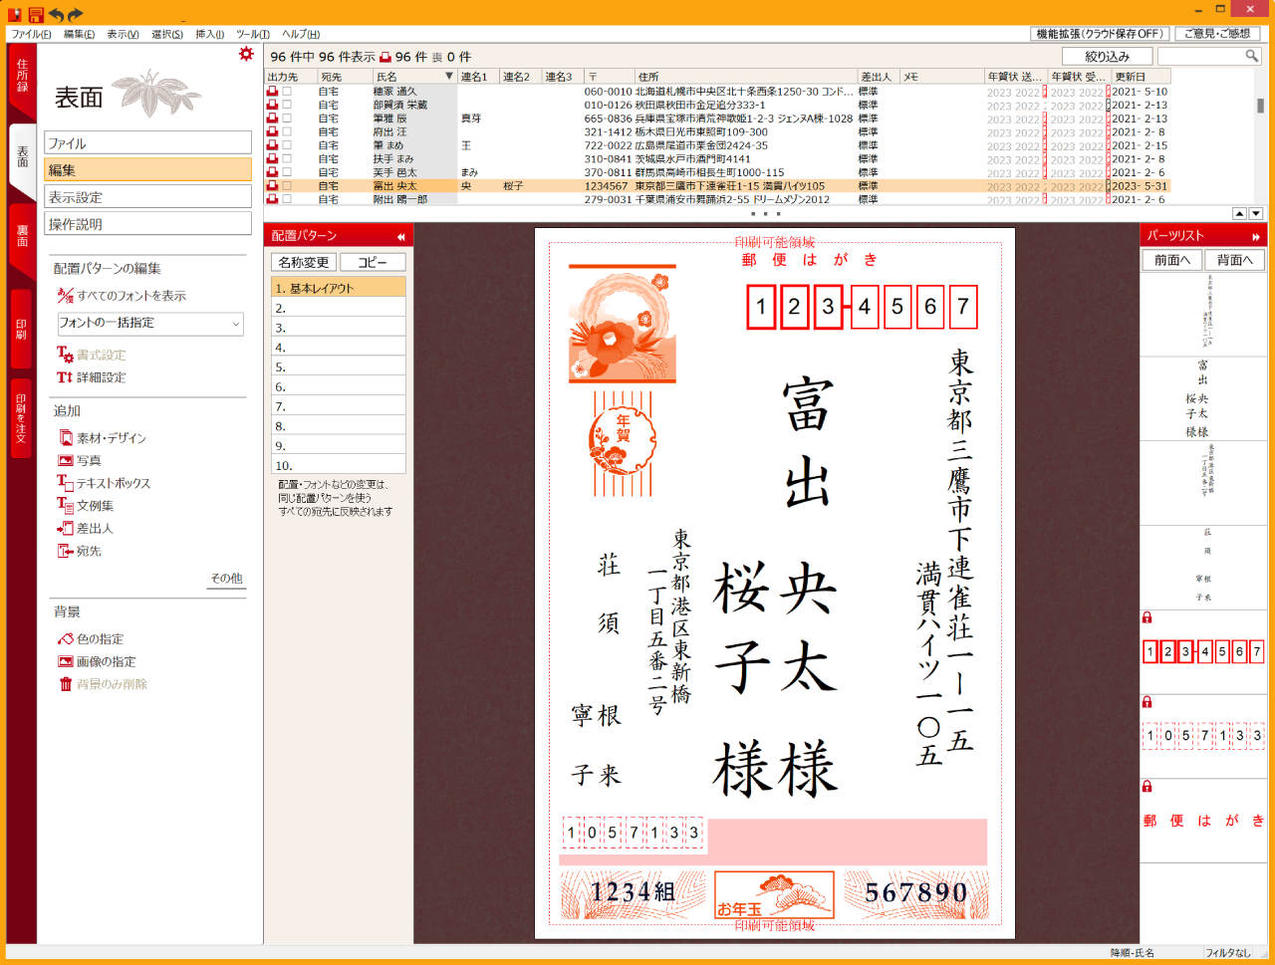
Task: Click the save icon in title bar
Action: tap(36, 14)
